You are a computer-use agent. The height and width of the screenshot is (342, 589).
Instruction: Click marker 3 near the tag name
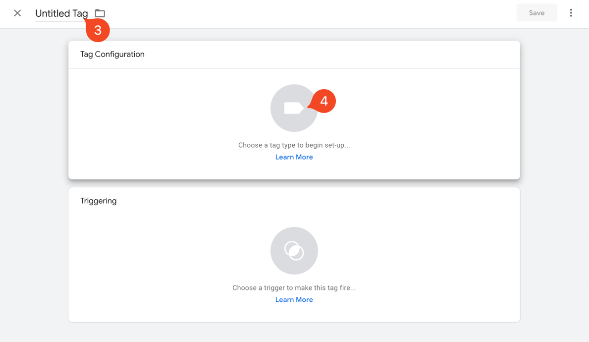pos(97,30)
